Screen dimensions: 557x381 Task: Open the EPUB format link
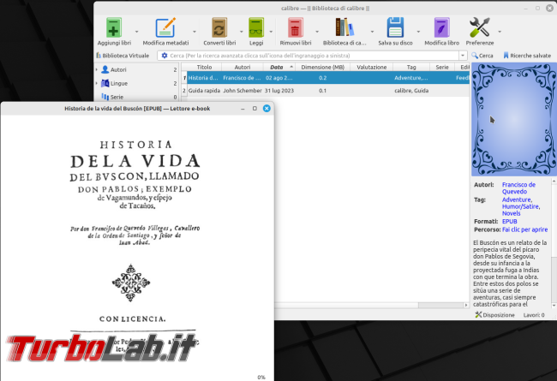(x=509, y=221)
